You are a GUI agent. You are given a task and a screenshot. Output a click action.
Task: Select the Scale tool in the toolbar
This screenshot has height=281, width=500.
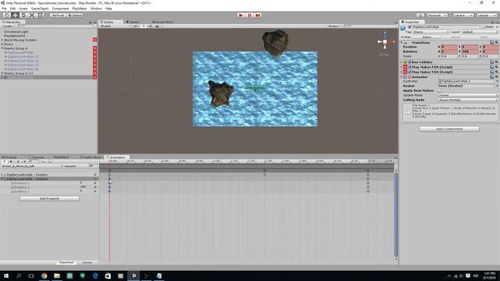click(32, 15)
